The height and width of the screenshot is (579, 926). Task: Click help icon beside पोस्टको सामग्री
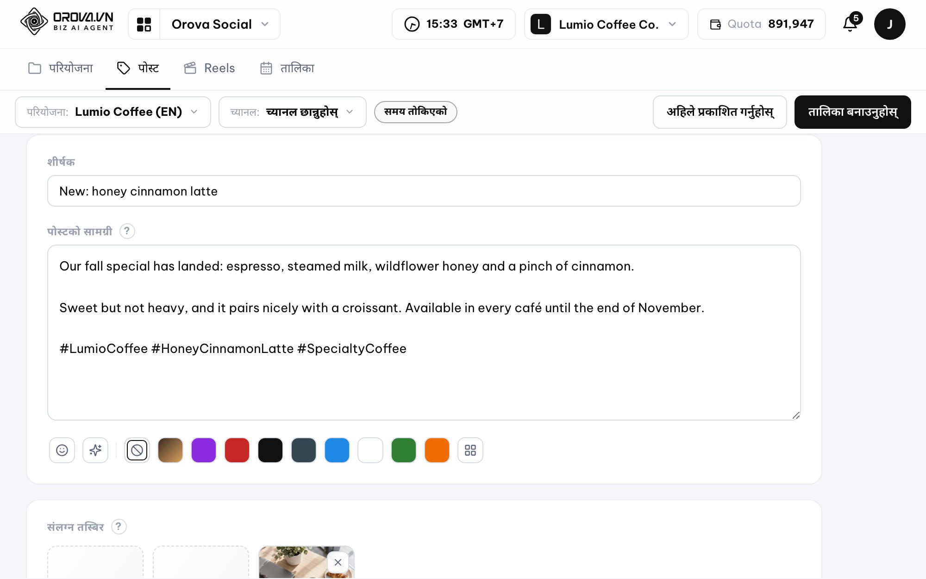pos(127,231)
